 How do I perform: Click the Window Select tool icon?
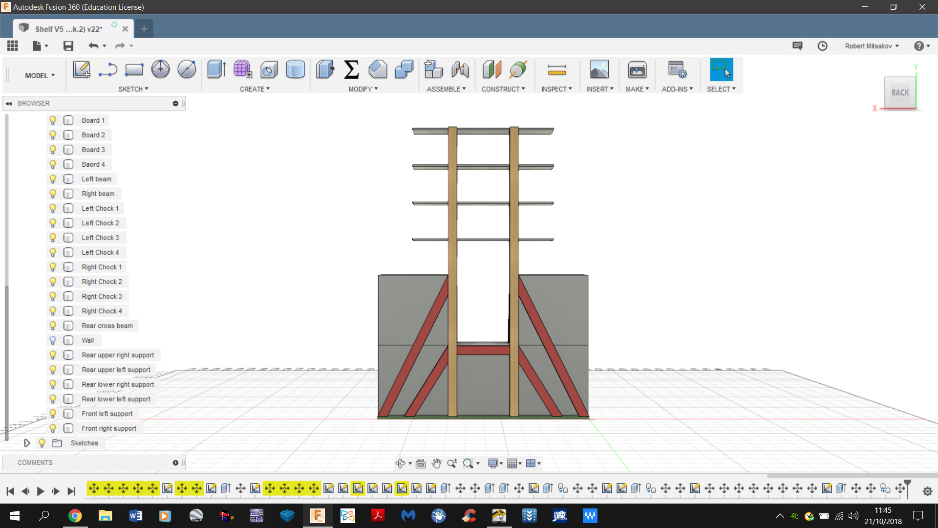tap(721, 69)
